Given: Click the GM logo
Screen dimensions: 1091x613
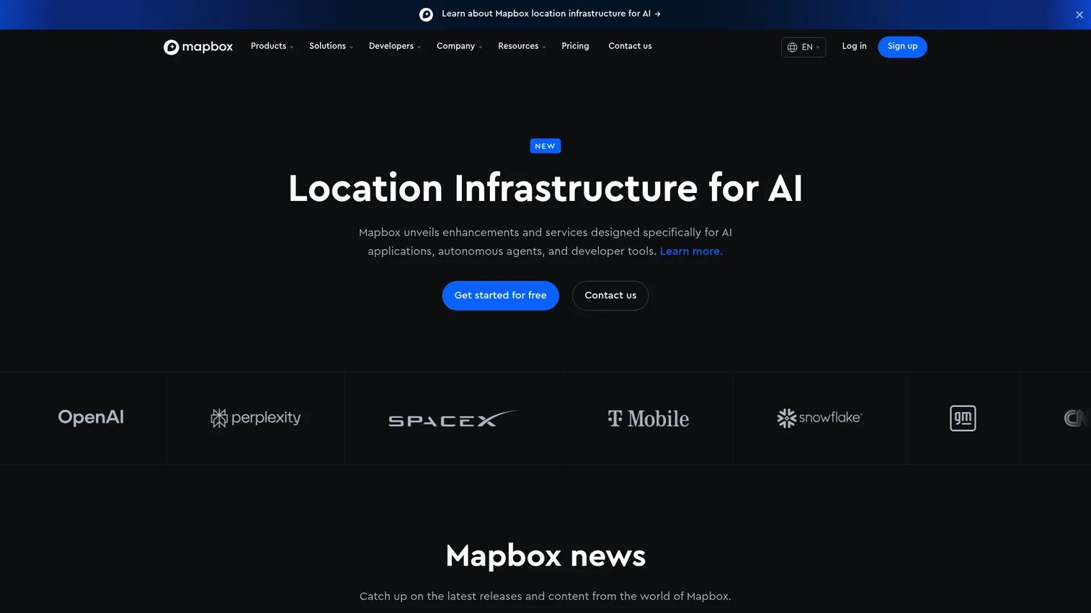Looking at the screenshot, I should (963, 419).
